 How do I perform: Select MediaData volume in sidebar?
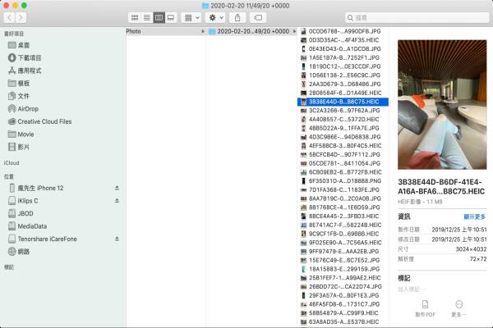click(x=28, y=226)
